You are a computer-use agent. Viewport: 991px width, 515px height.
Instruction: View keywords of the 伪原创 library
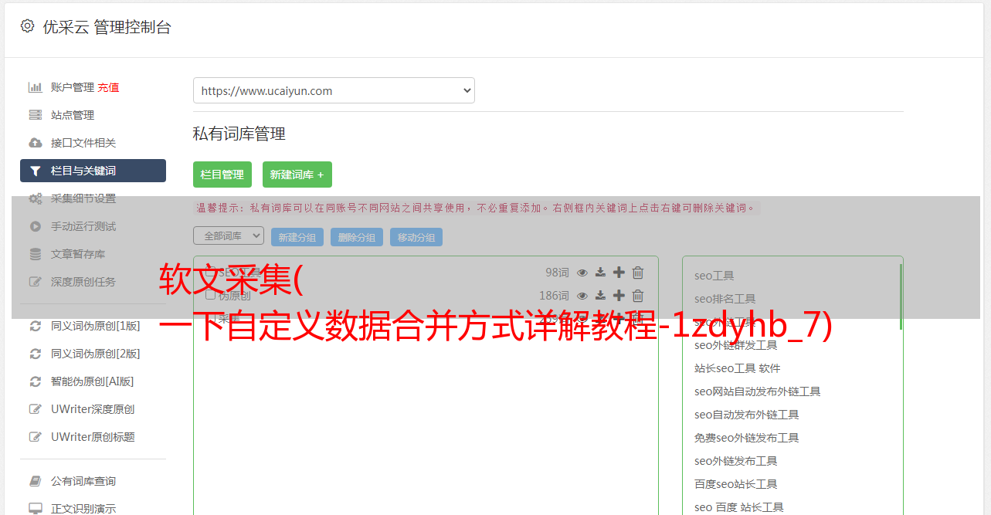pos(582,296)
